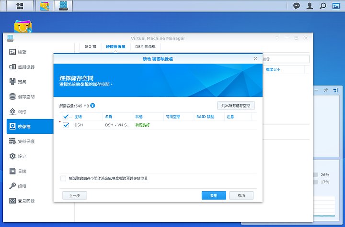345x227 pixels.
Task: Click the 26% value in widget panel
Action: (x=325, y=175)
